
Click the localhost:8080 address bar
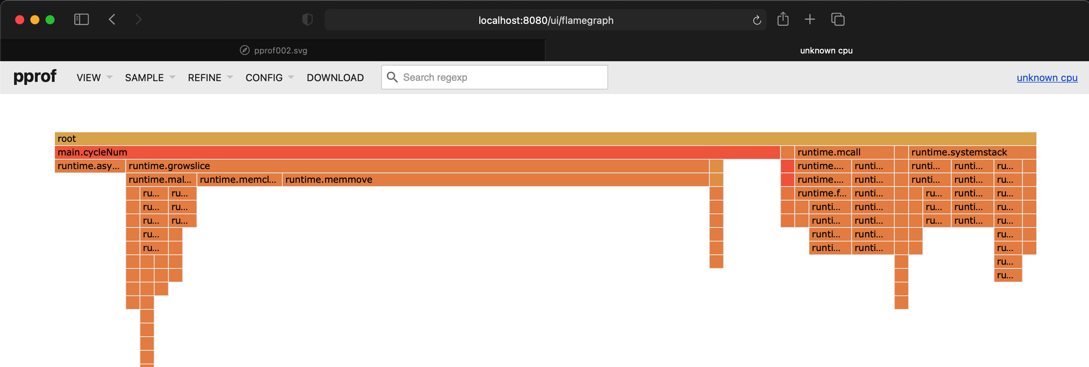point(545,20)
